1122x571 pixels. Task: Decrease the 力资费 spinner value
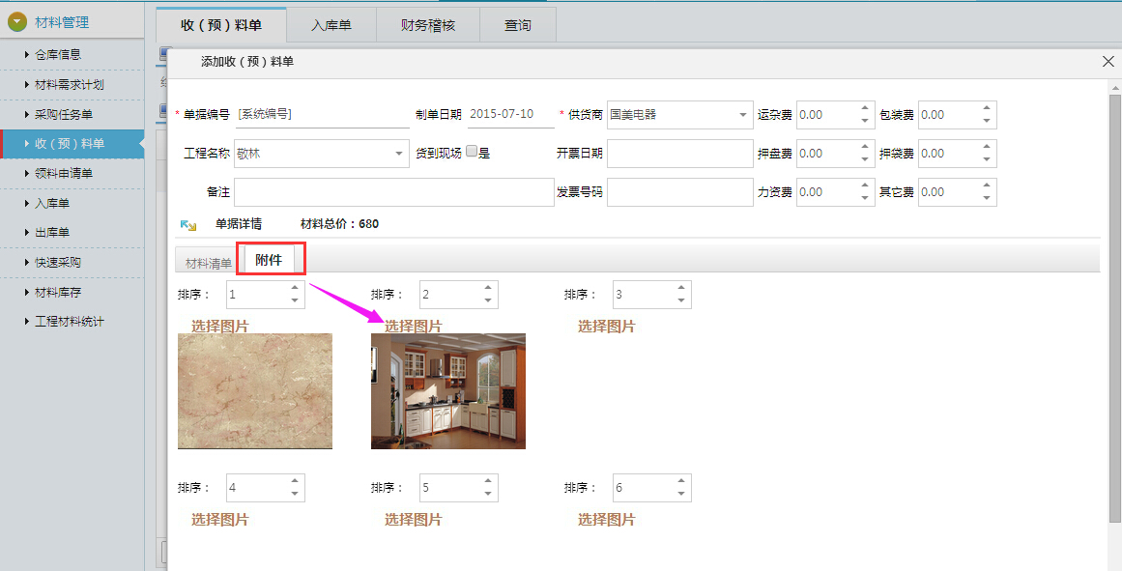coord(865,198)
